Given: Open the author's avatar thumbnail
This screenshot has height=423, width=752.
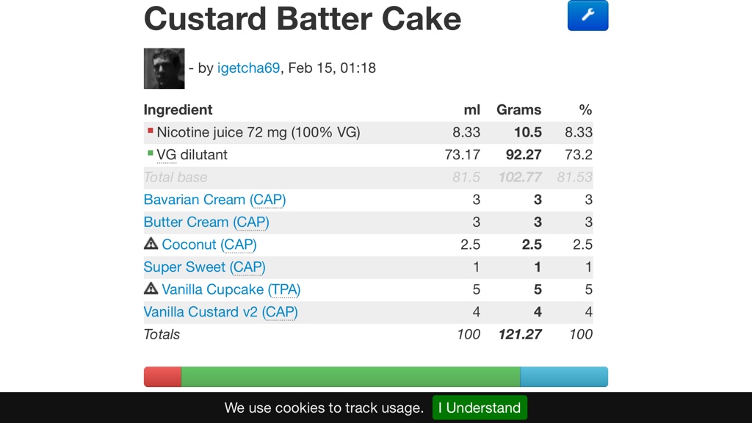Looking at the screenshot, I should tap(164, 68).
